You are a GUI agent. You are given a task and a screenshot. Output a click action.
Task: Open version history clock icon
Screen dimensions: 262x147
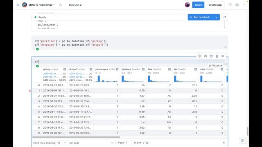click(x=230, y=5)
